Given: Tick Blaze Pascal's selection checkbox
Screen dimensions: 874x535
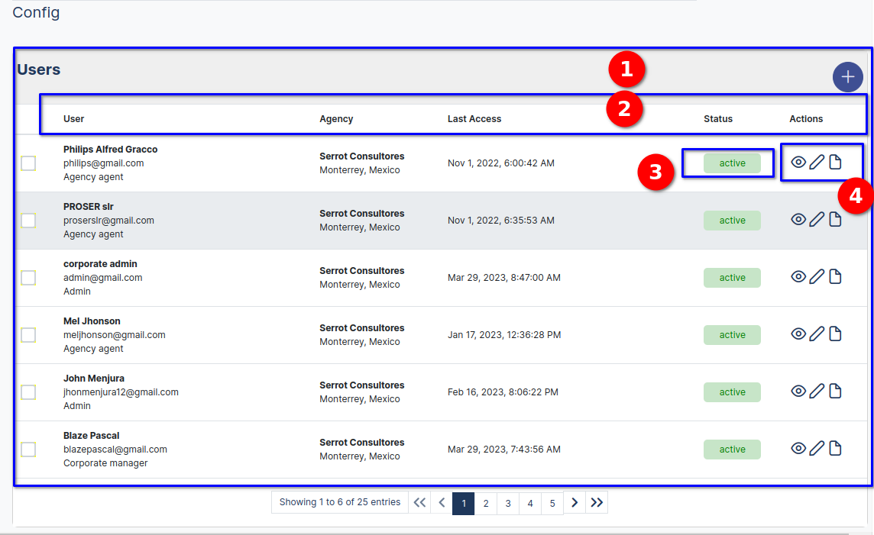Looking at the screenshot, I should (x=28, y=449).
